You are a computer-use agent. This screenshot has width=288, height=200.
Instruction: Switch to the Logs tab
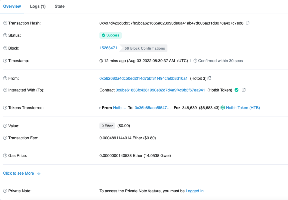(x=38, y=6)
